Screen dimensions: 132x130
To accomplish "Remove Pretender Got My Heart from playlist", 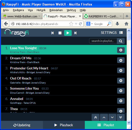I will click(121, 70).
